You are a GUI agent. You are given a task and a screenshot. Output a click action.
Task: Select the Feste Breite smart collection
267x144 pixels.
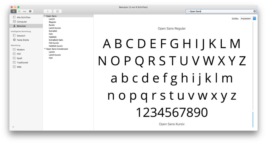pyautogui.click(x=23, y=40)
